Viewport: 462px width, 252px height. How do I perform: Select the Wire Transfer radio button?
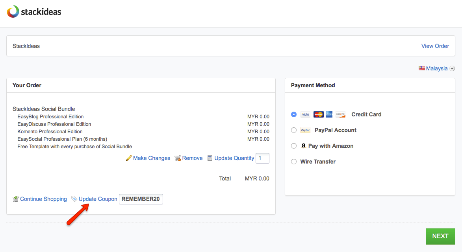click(x=294, y=162)
